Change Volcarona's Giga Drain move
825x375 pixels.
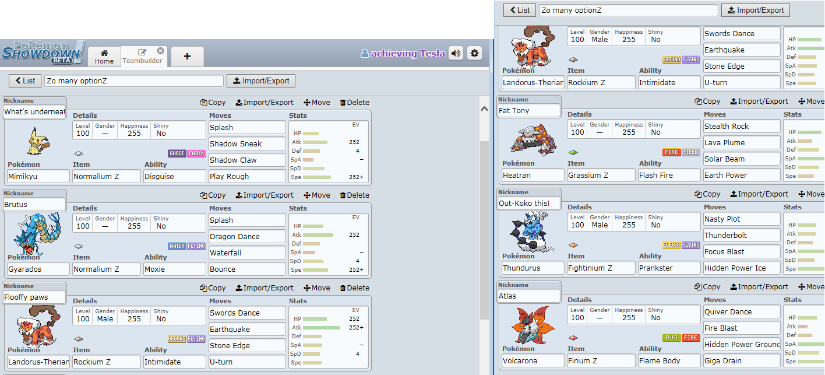pyautogui.click(x=741, y=361)
